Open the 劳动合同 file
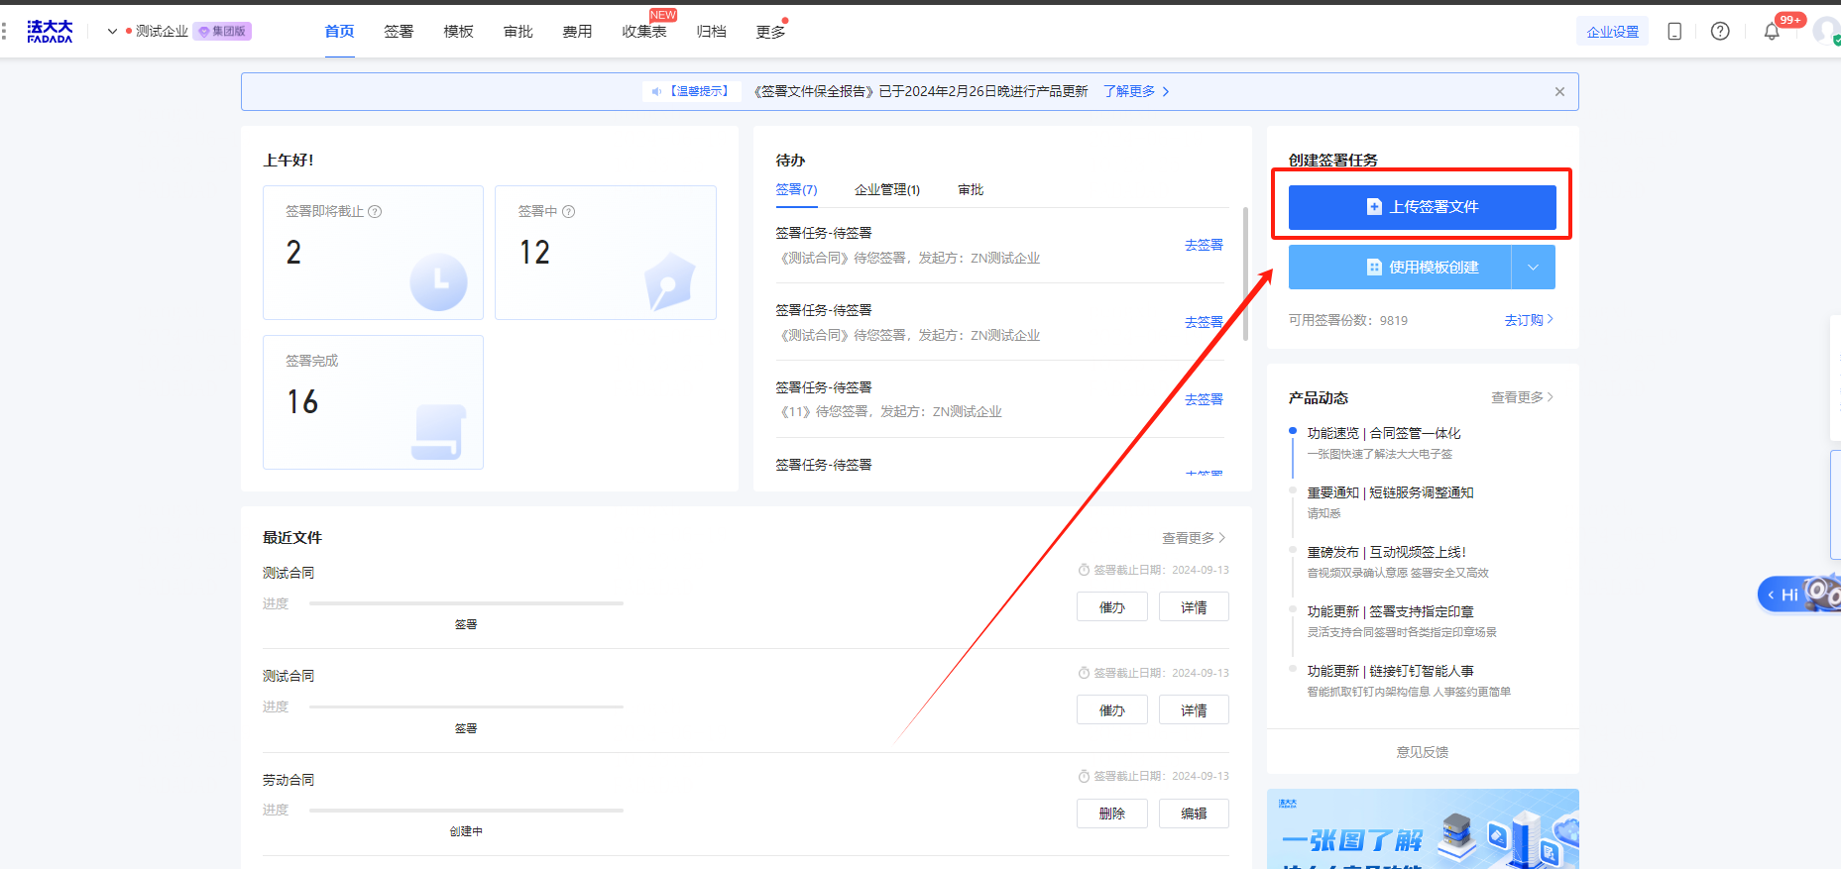 [288, 780]
